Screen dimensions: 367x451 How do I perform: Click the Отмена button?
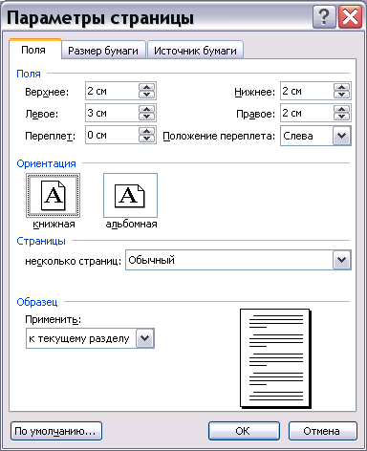click(322, 431)
